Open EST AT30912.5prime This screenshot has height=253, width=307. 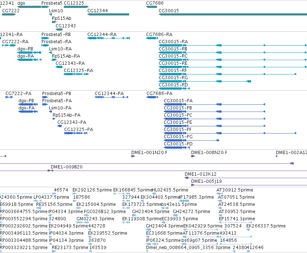pyautogui.click(x=235, y=190)
